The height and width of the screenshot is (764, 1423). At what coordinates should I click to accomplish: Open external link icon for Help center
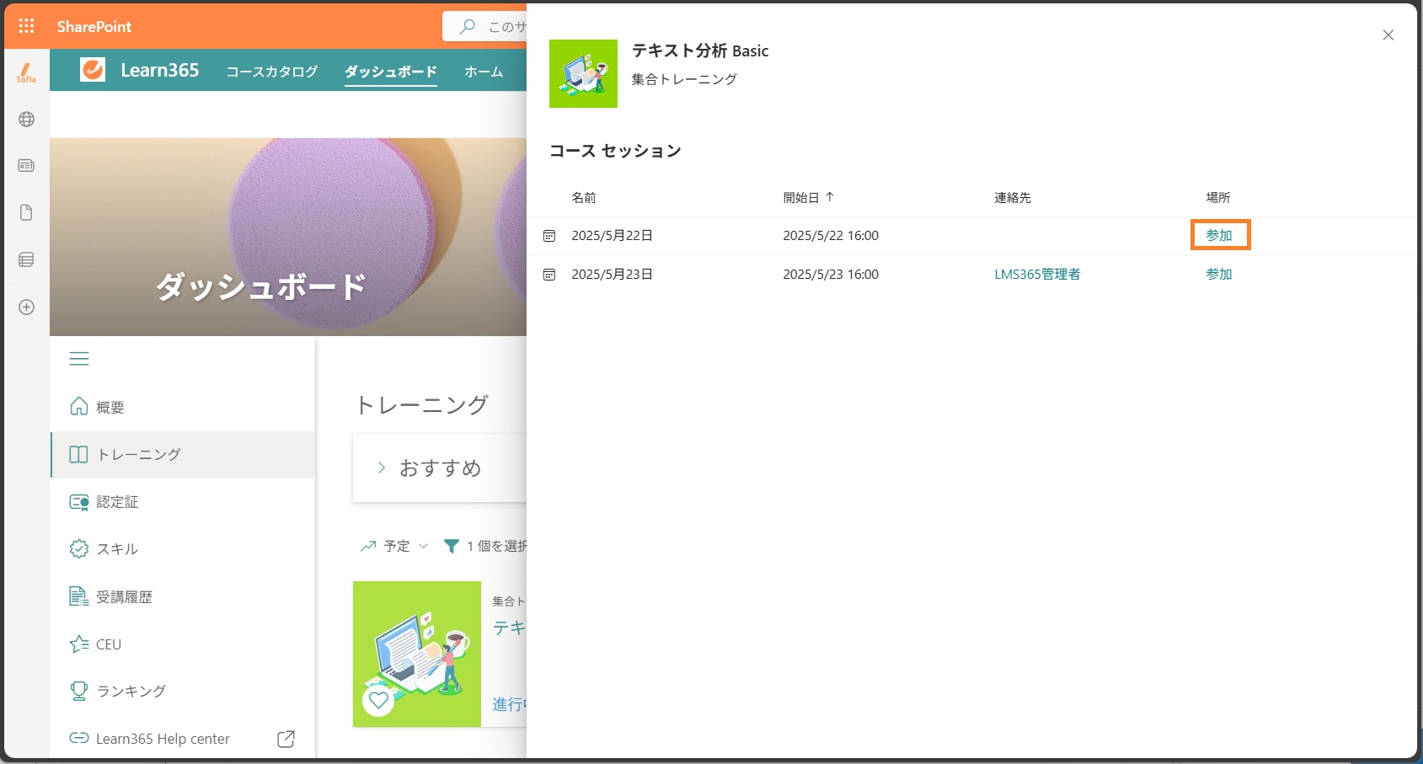tap(286, 739)
